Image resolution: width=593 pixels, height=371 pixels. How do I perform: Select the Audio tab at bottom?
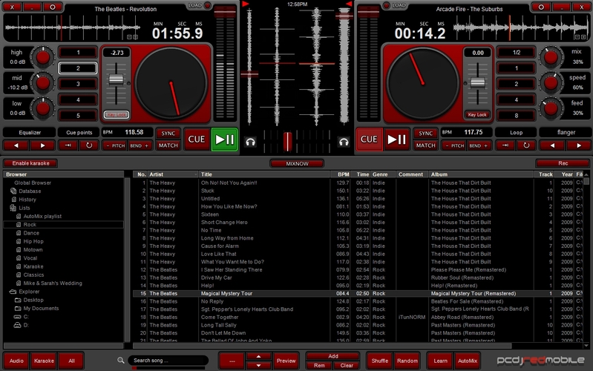click(x=16, y=361)
